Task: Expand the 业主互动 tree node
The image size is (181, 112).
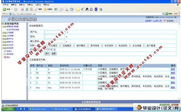Action: click(3, 45)
